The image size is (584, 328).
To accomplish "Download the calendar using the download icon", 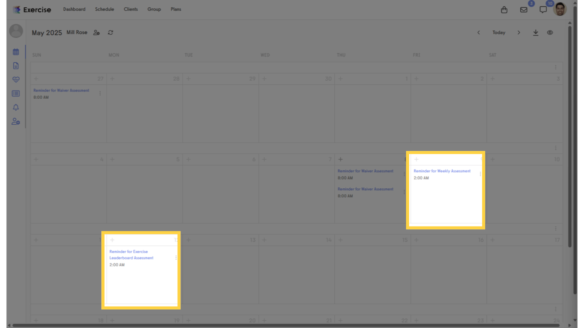I will click(x=536, y=32).
